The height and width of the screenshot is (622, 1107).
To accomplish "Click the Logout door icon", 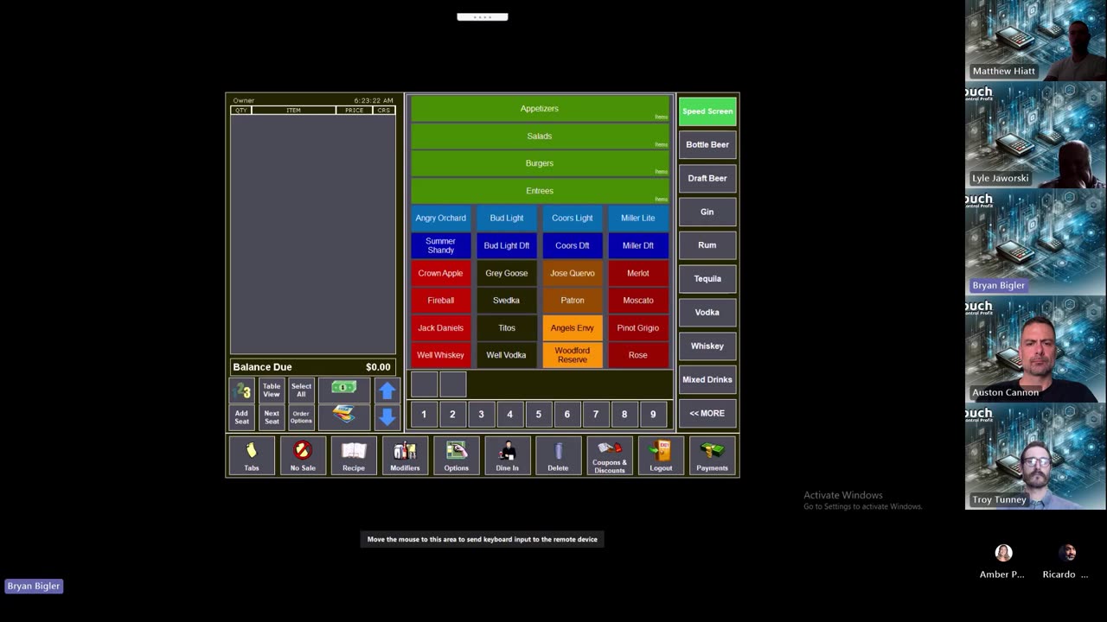I will point(661,455).
